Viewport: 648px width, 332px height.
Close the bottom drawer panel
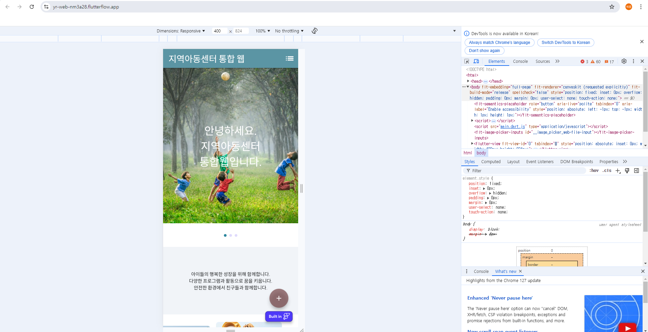643,271
